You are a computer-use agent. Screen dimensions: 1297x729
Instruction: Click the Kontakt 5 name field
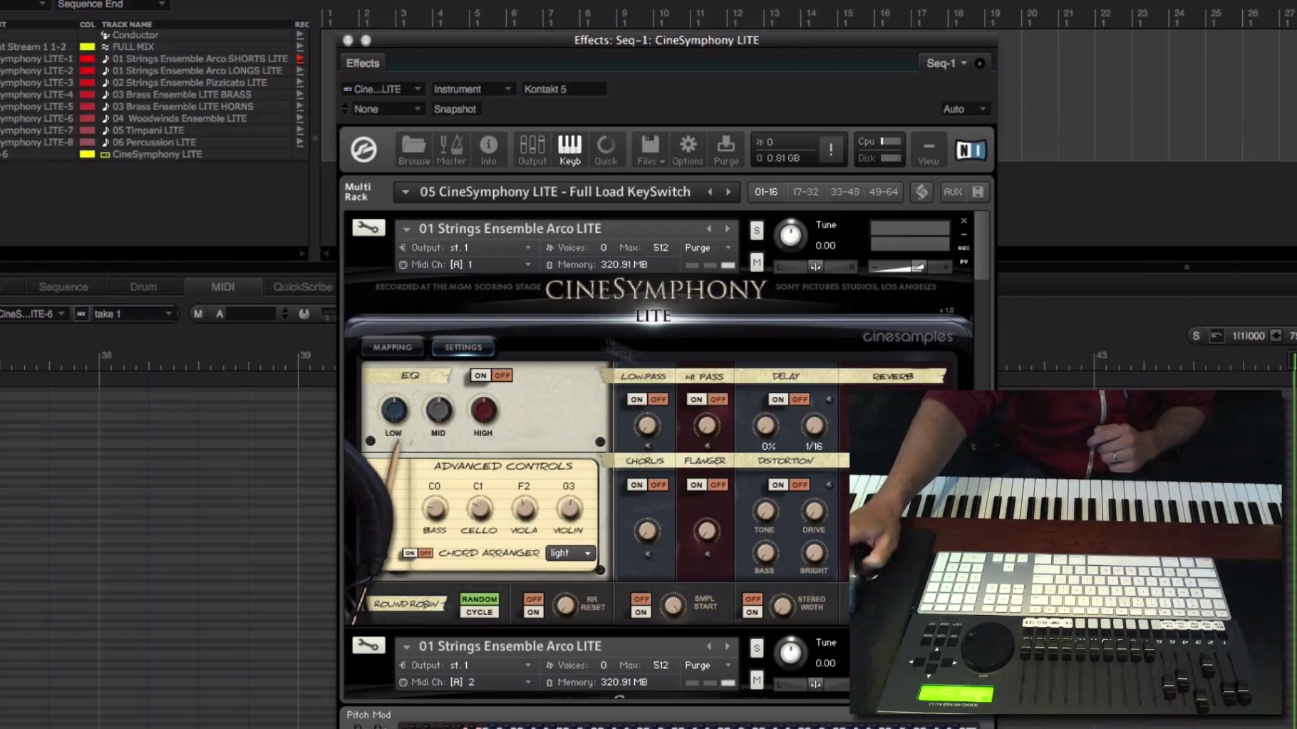pyautogui.click(x=563, y=89)
